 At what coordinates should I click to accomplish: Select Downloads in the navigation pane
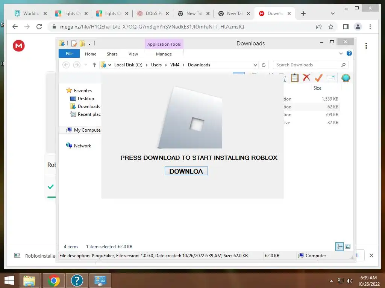(89, 106)
